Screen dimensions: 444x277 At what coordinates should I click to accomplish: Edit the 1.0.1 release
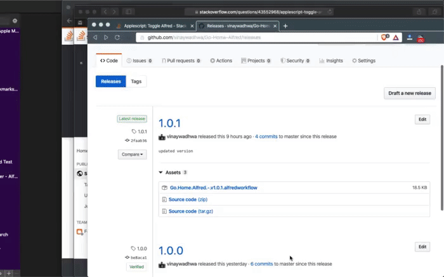point(422,119)
